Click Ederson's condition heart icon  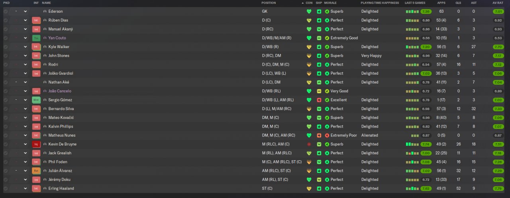(309, 12)
